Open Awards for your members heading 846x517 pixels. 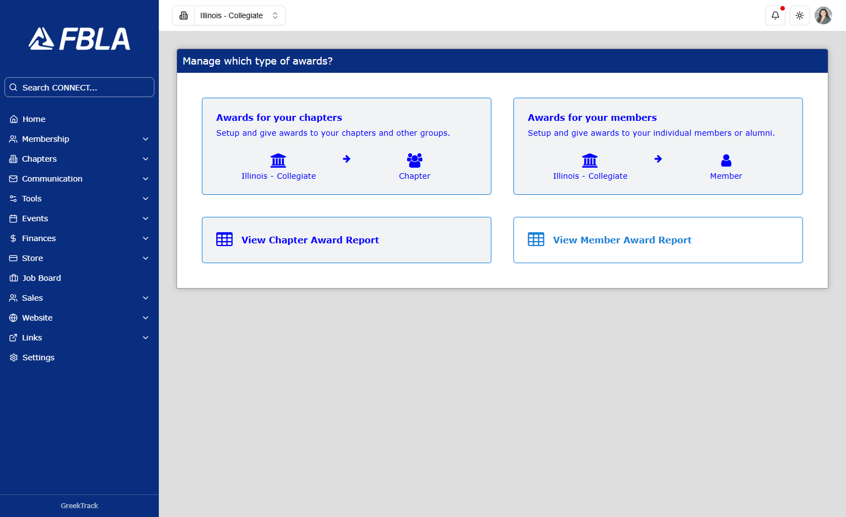(592, 118)
